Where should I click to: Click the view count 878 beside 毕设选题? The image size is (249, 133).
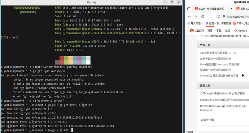pyautogui.click(x=235, y=53)
